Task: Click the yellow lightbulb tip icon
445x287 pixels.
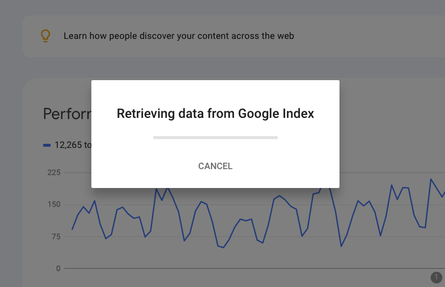Action: point(45,36)
